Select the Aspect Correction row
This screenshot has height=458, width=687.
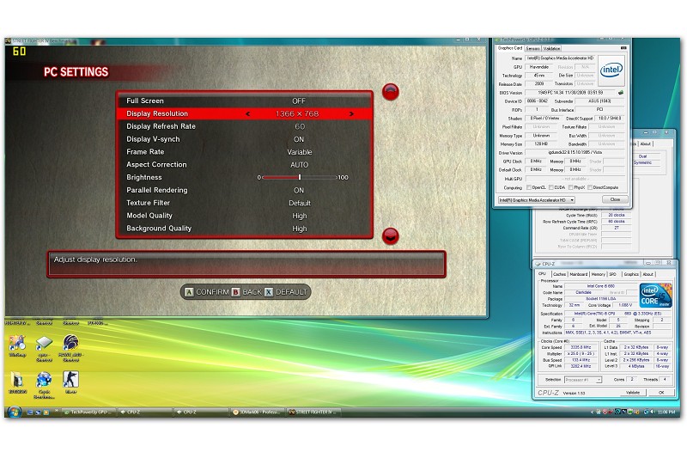[245, 165]
